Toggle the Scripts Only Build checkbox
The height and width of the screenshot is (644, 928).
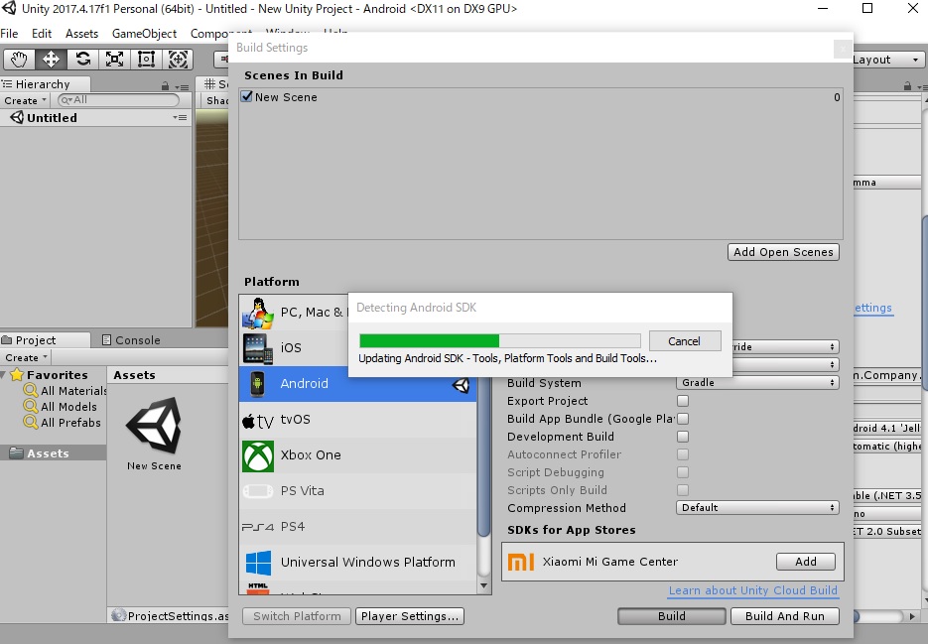[683, 489]
